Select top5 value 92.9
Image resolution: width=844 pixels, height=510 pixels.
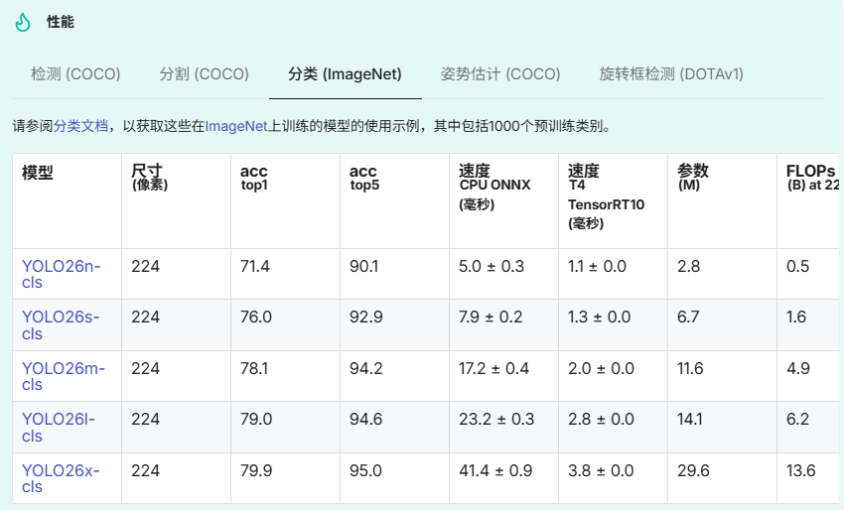[366, 317]
